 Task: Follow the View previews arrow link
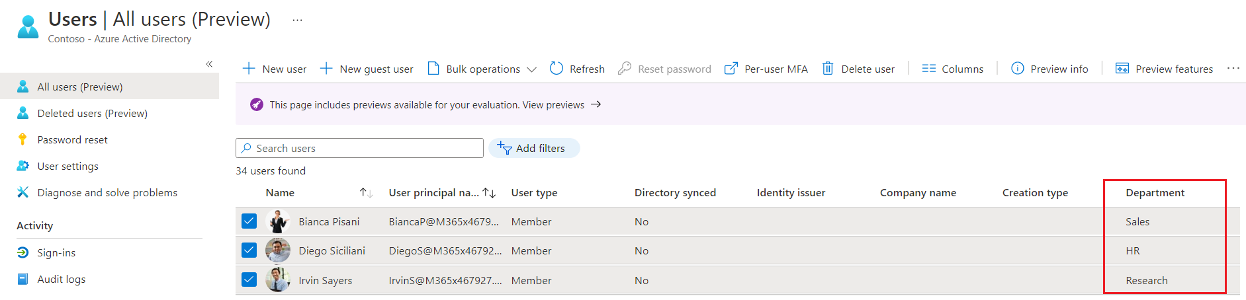(596, 104)
